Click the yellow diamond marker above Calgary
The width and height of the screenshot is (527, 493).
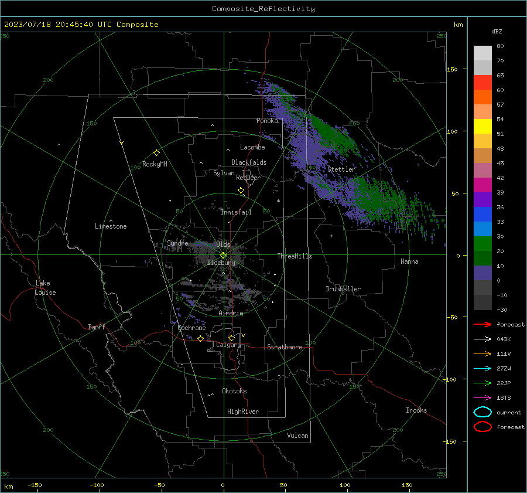point(231,338)
